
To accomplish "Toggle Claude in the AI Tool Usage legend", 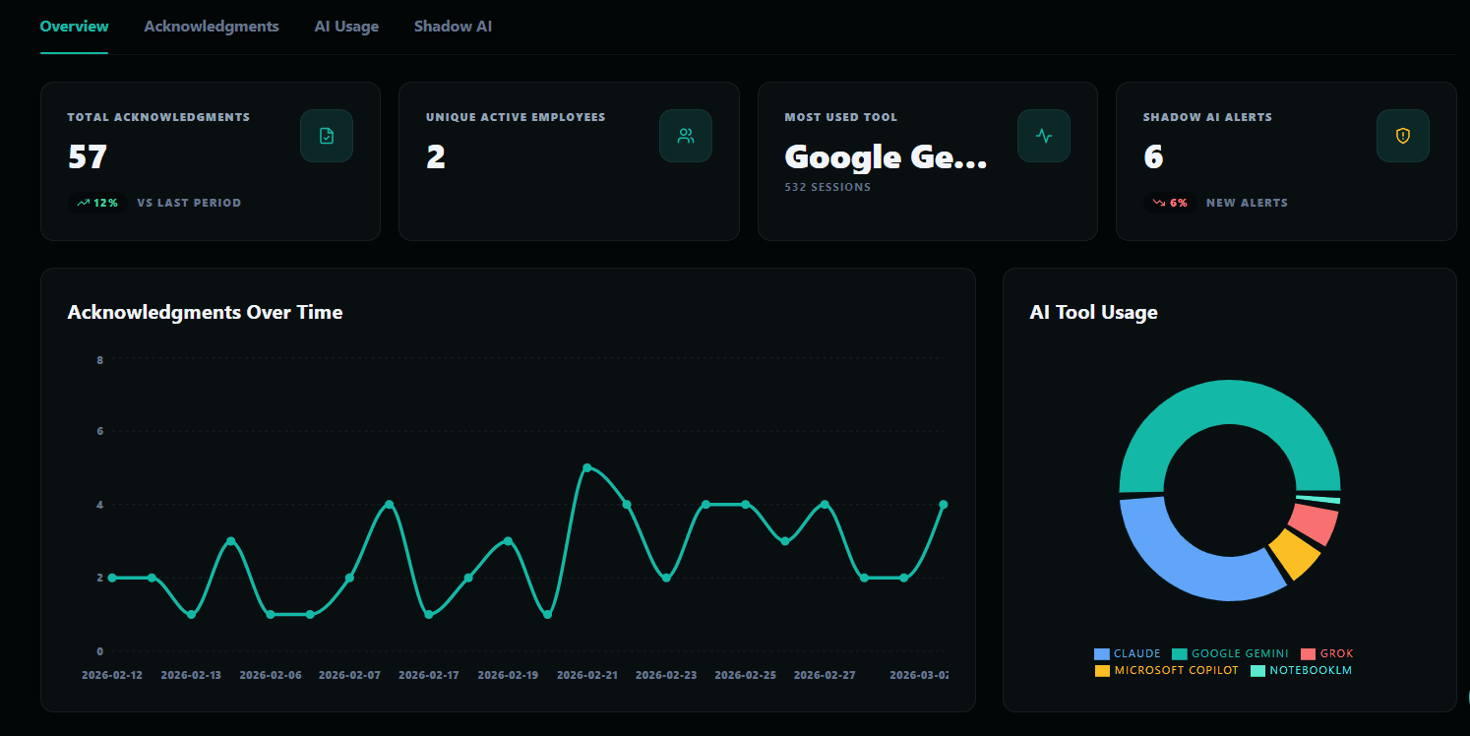I will pyautogui.click(x=1130, y=653).
